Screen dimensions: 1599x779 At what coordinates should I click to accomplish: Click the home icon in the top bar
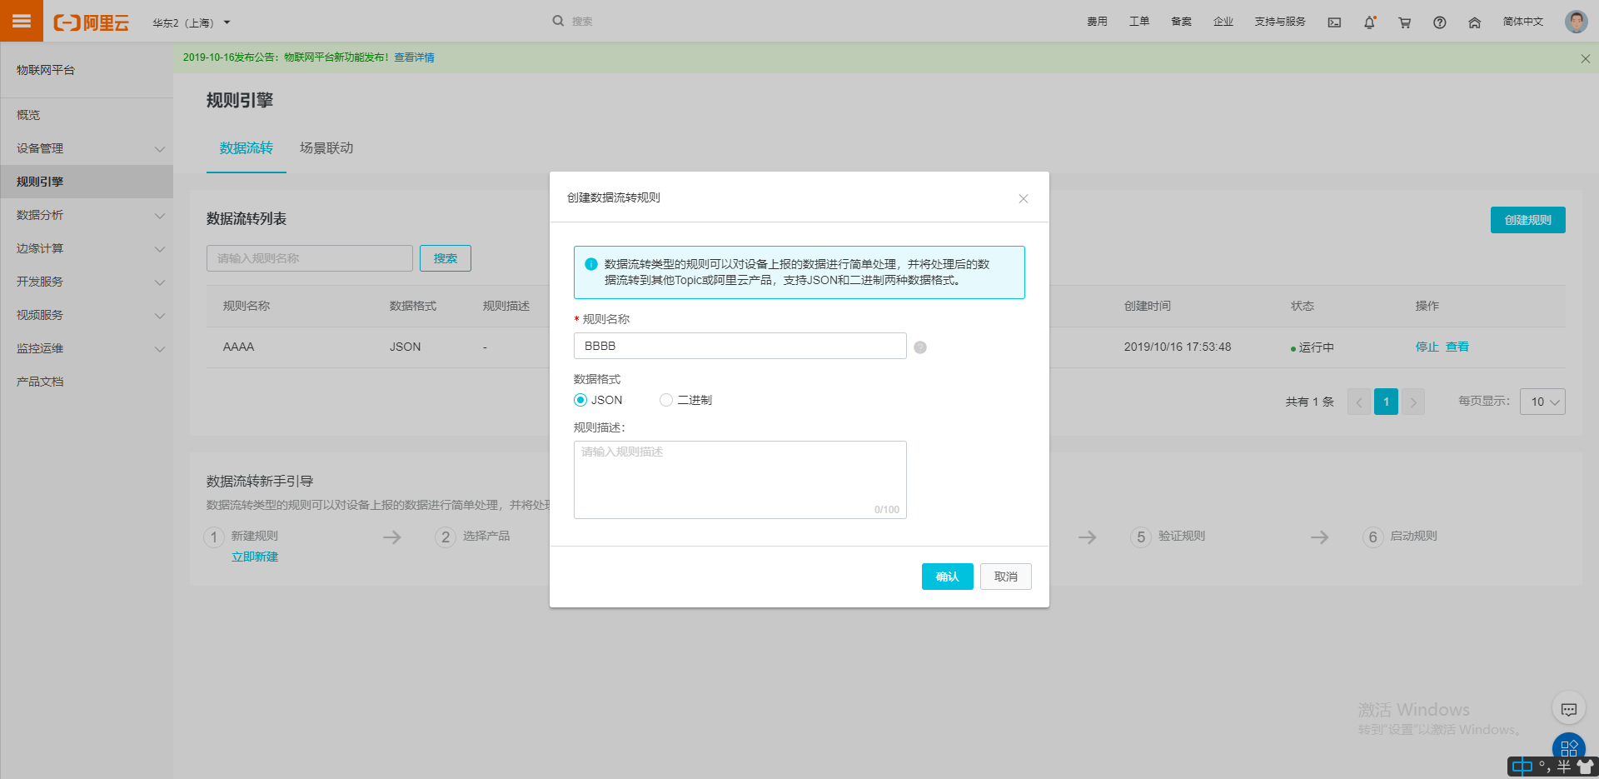(x=1474, y=22)
